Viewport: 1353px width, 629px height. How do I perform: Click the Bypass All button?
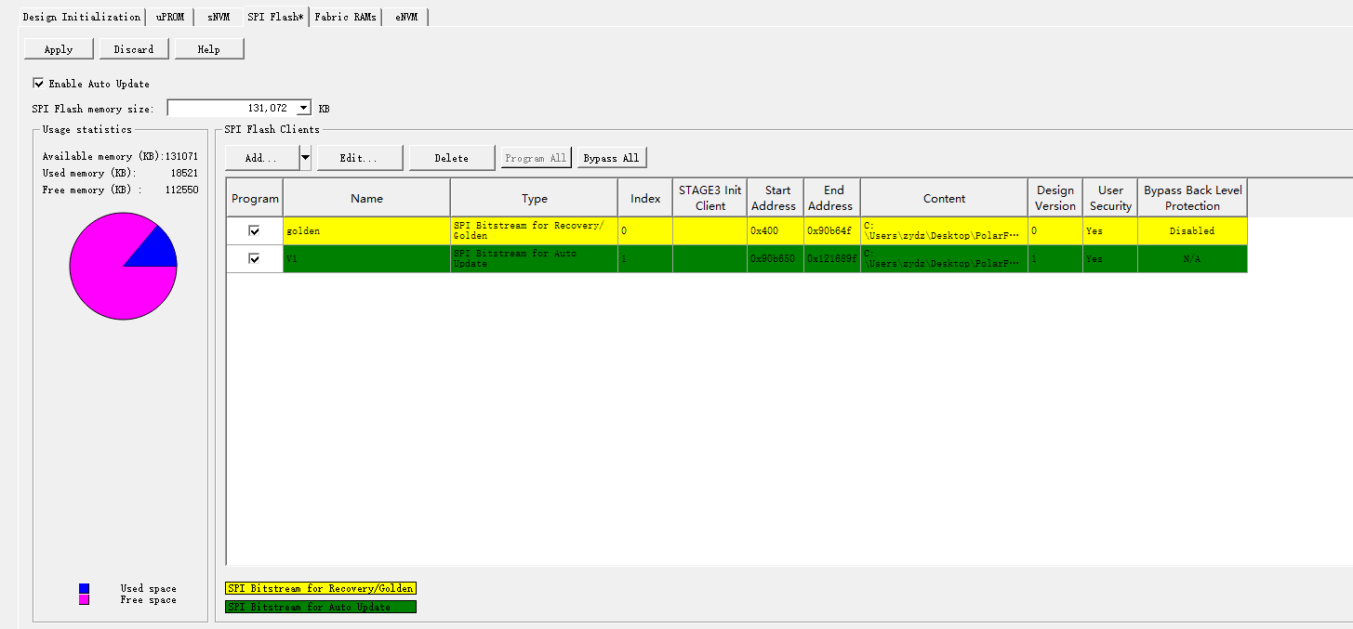tap(611, 158)
